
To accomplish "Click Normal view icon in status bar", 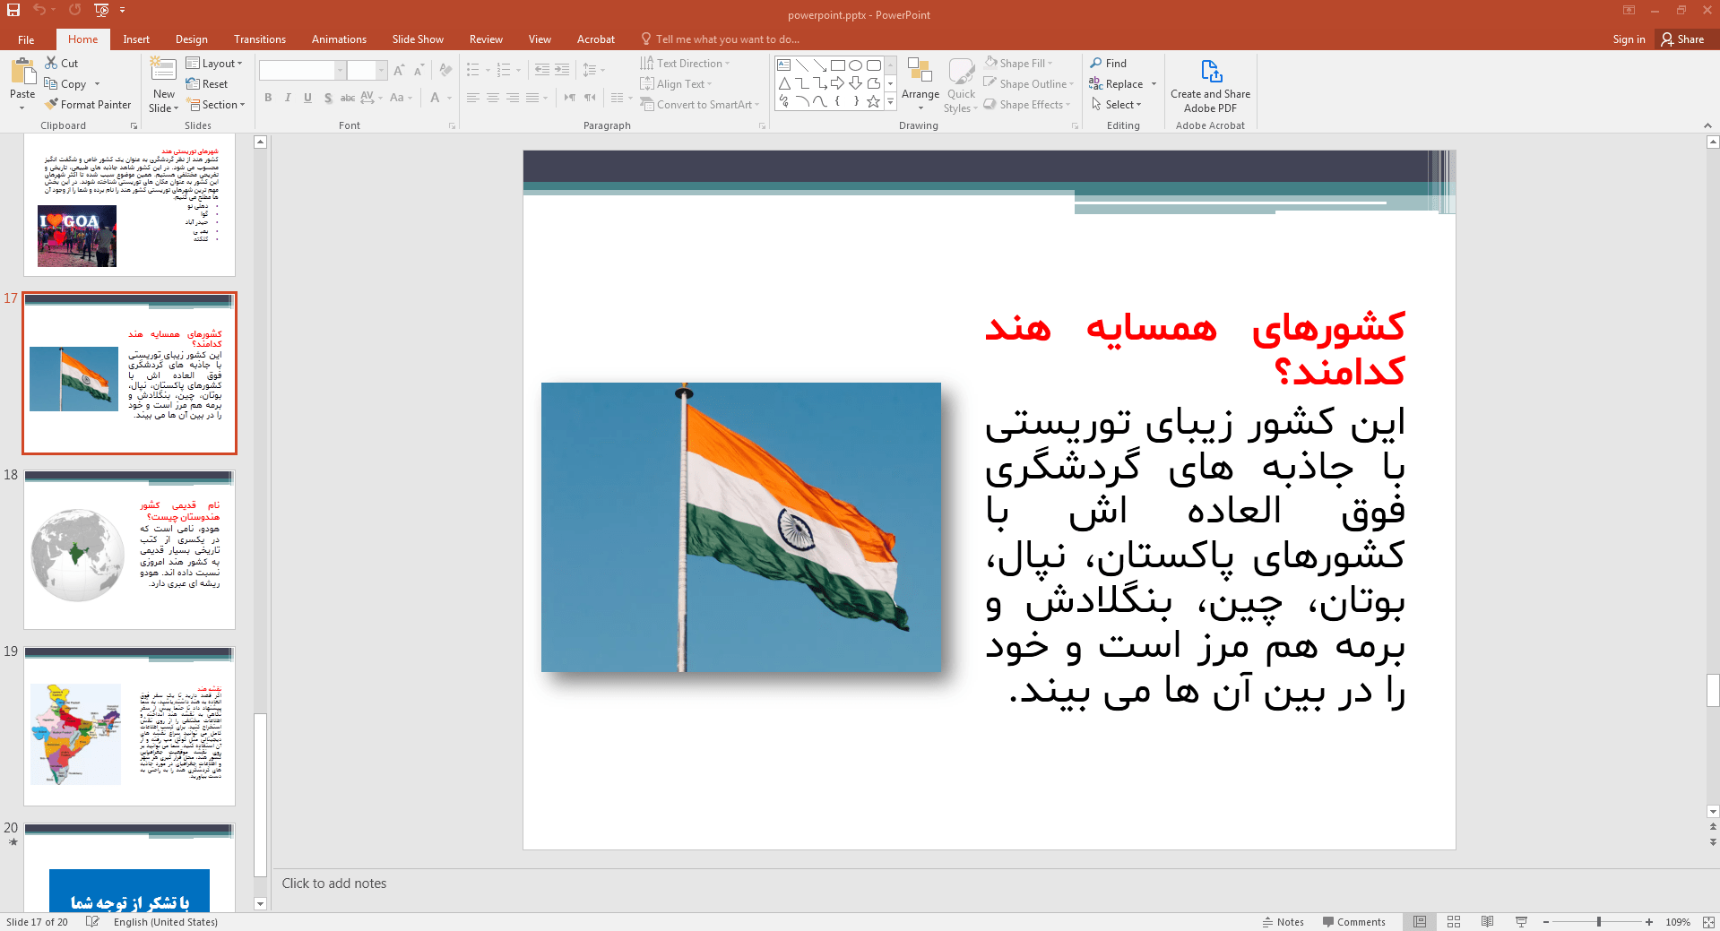I will [x=1420, y=922].
